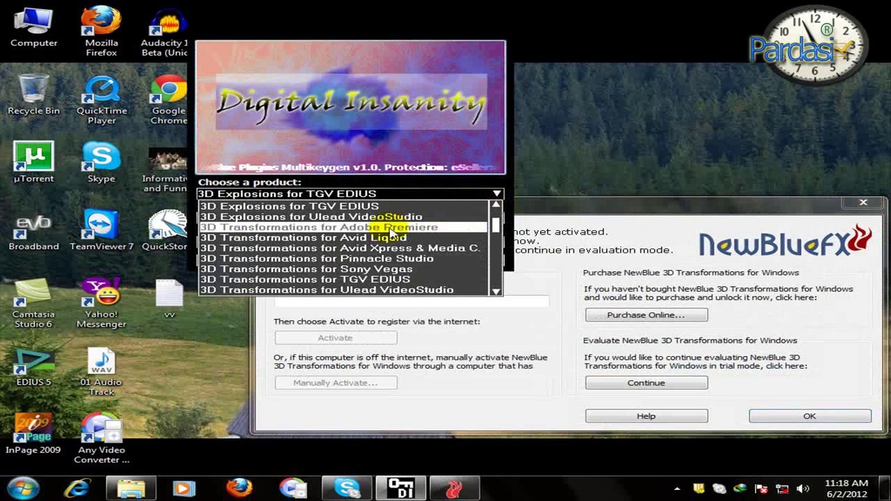Click the desktop analog clock gadget
This screenshot has width=891, height=501.
(x=815, y=45)
